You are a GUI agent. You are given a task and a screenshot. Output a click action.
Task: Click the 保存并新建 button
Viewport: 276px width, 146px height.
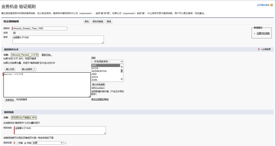(x=98, y=21)
